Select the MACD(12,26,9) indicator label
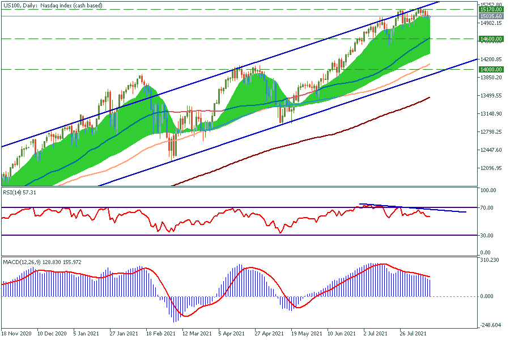 (x=41, y=262)
